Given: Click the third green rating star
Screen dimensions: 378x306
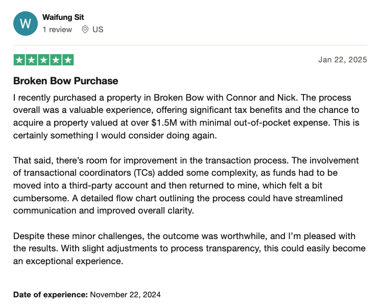Looking at the screenshot, I should [43, 60].
